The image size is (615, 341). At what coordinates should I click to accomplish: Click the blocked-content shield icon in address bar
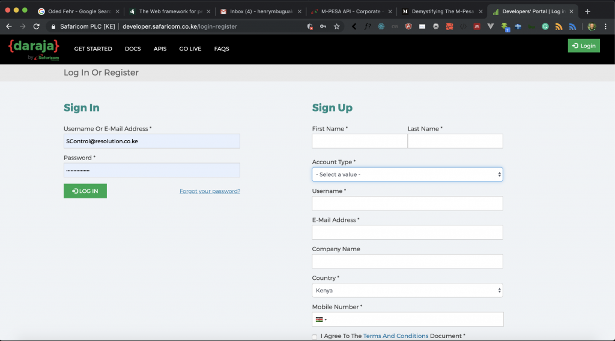(x=310, y=26)
